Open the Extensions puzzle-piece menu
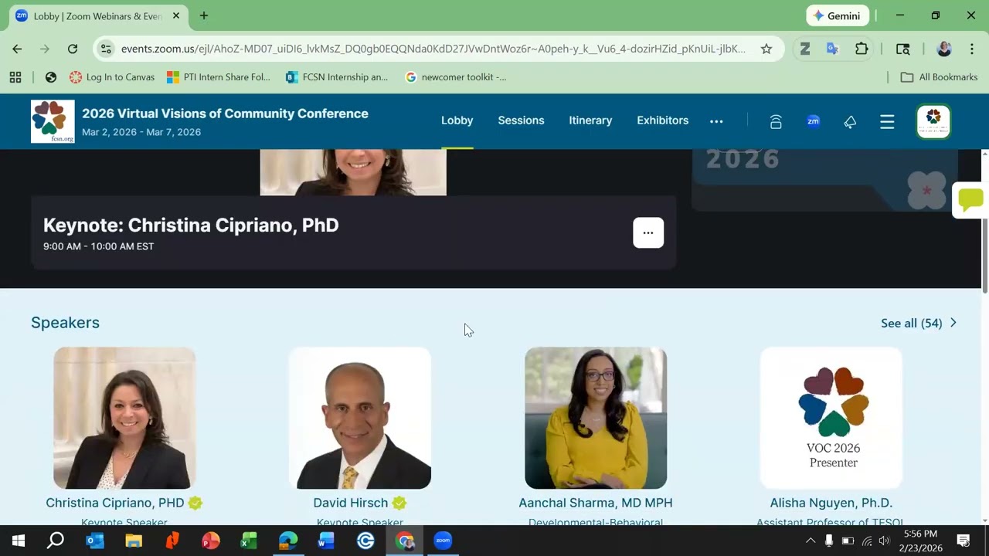 862,49
